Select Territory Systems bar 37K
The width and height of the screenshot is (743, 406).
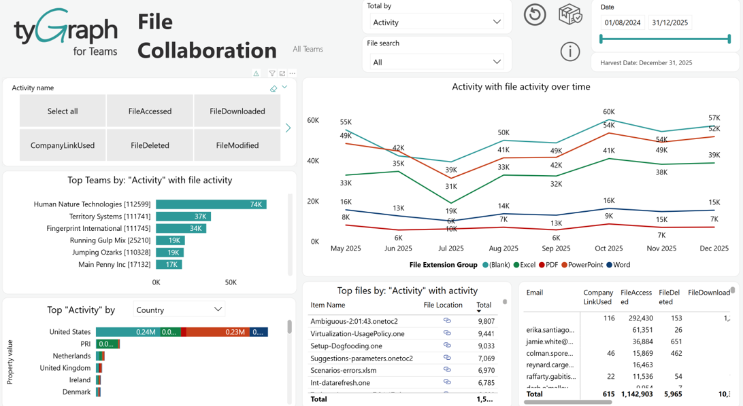click(184, 217)
